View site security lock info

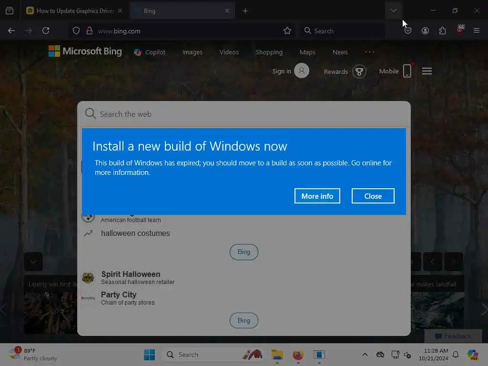[90, 30]
